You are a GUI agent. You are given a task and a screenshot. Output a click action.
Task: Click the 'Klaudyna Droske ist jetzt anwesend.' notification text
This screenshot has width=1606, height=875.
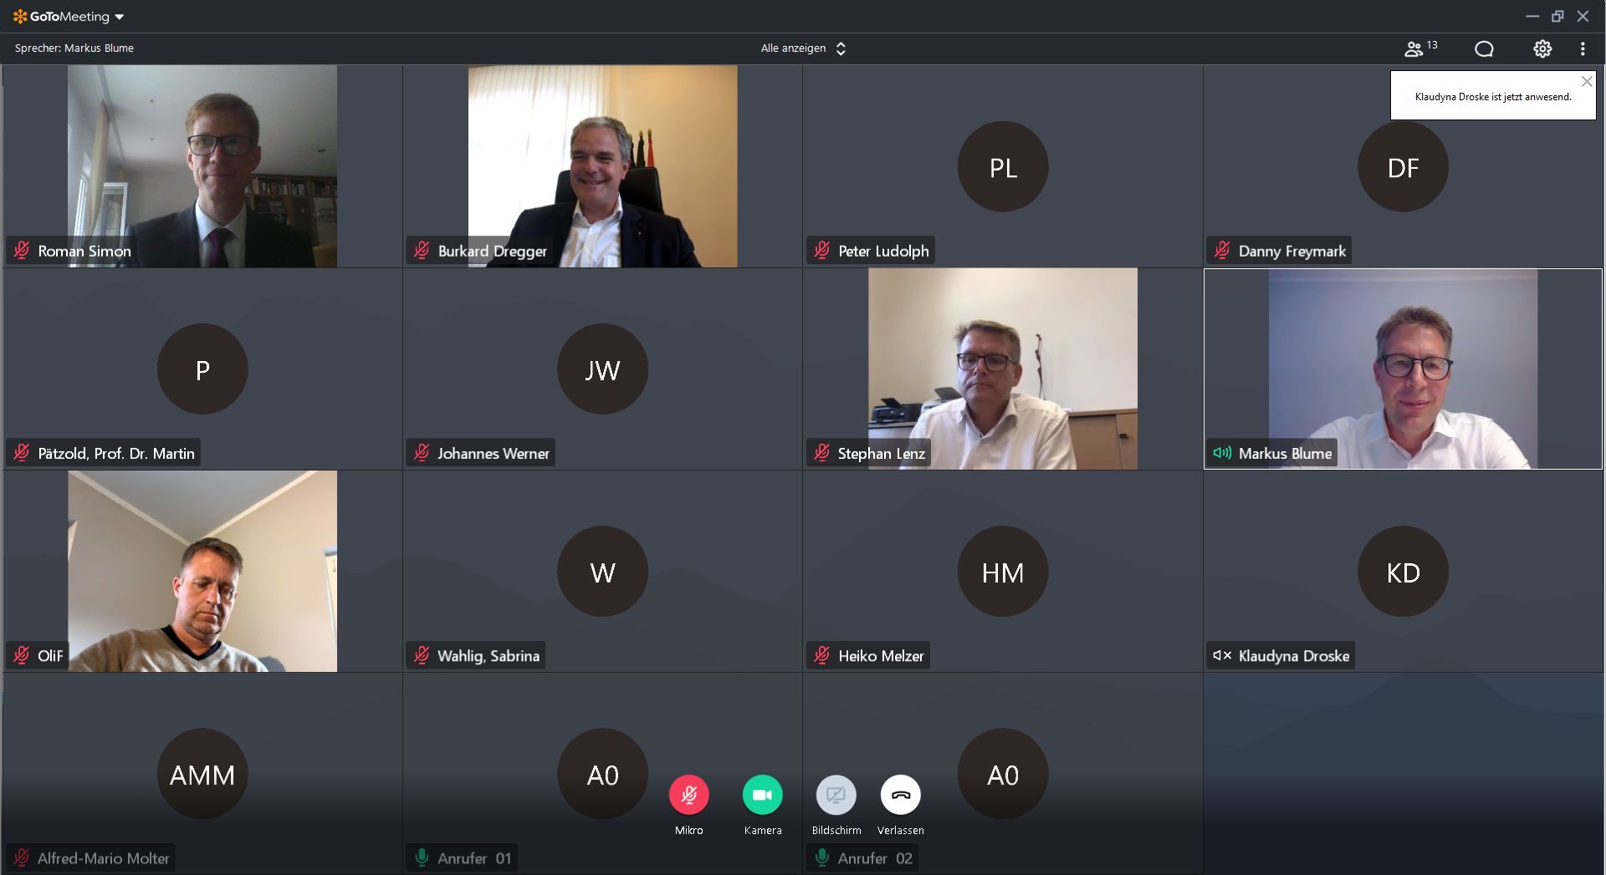(x=1493, y=97)
